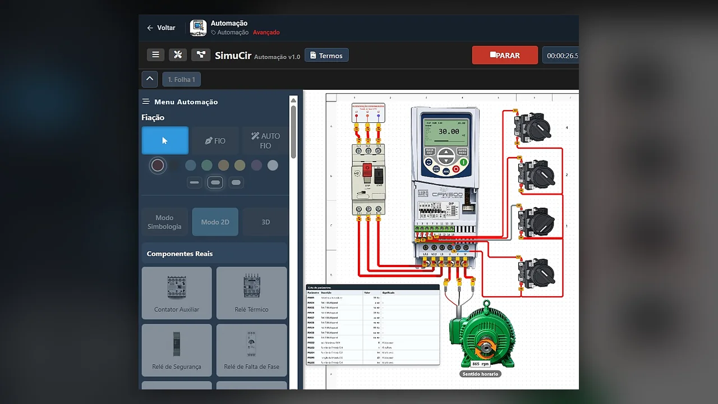Switch to the 1. Folha 1 tab
Screen dimensions: 718x404
[x=182, y=80]
